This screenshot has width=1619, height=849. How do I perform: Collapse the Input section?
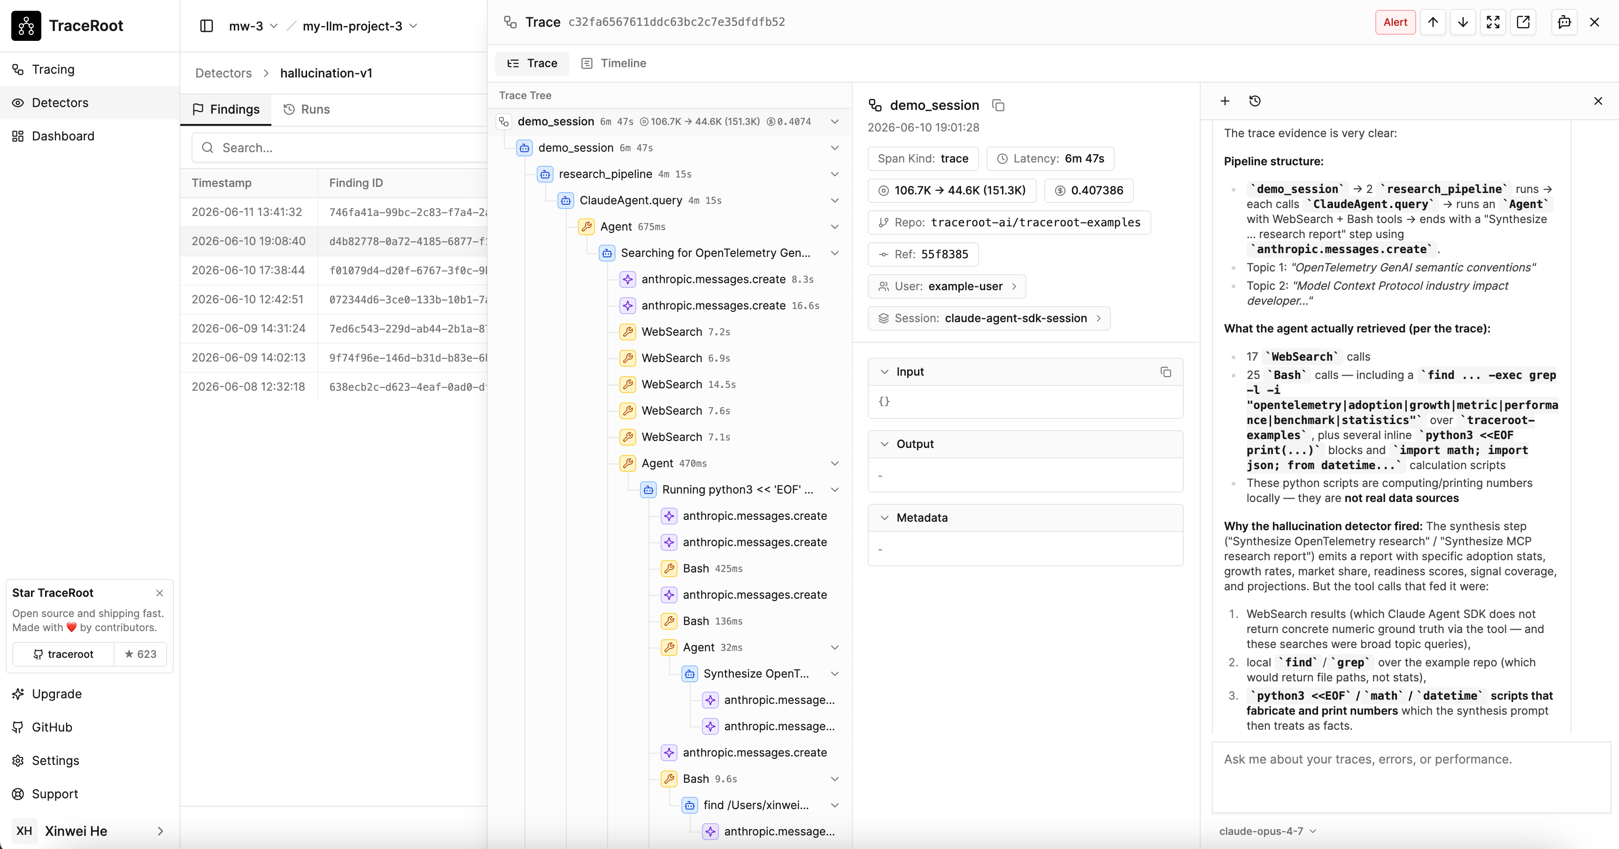coord(884,372)
